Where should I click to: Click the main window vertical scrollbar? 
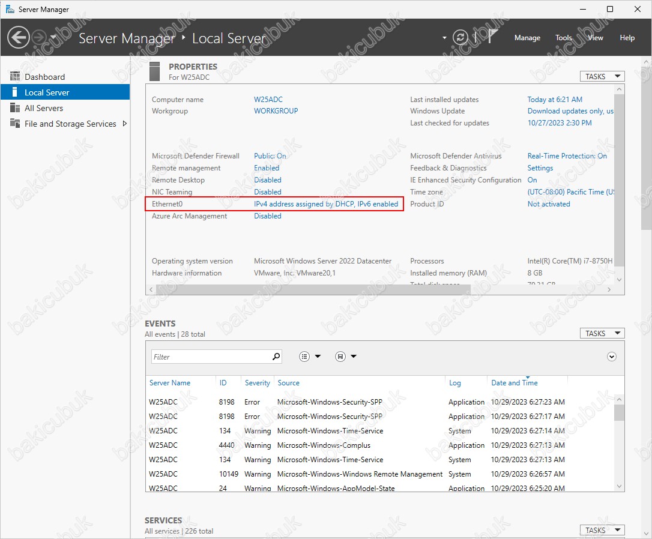pyautogui.click(x=646, y=148)
